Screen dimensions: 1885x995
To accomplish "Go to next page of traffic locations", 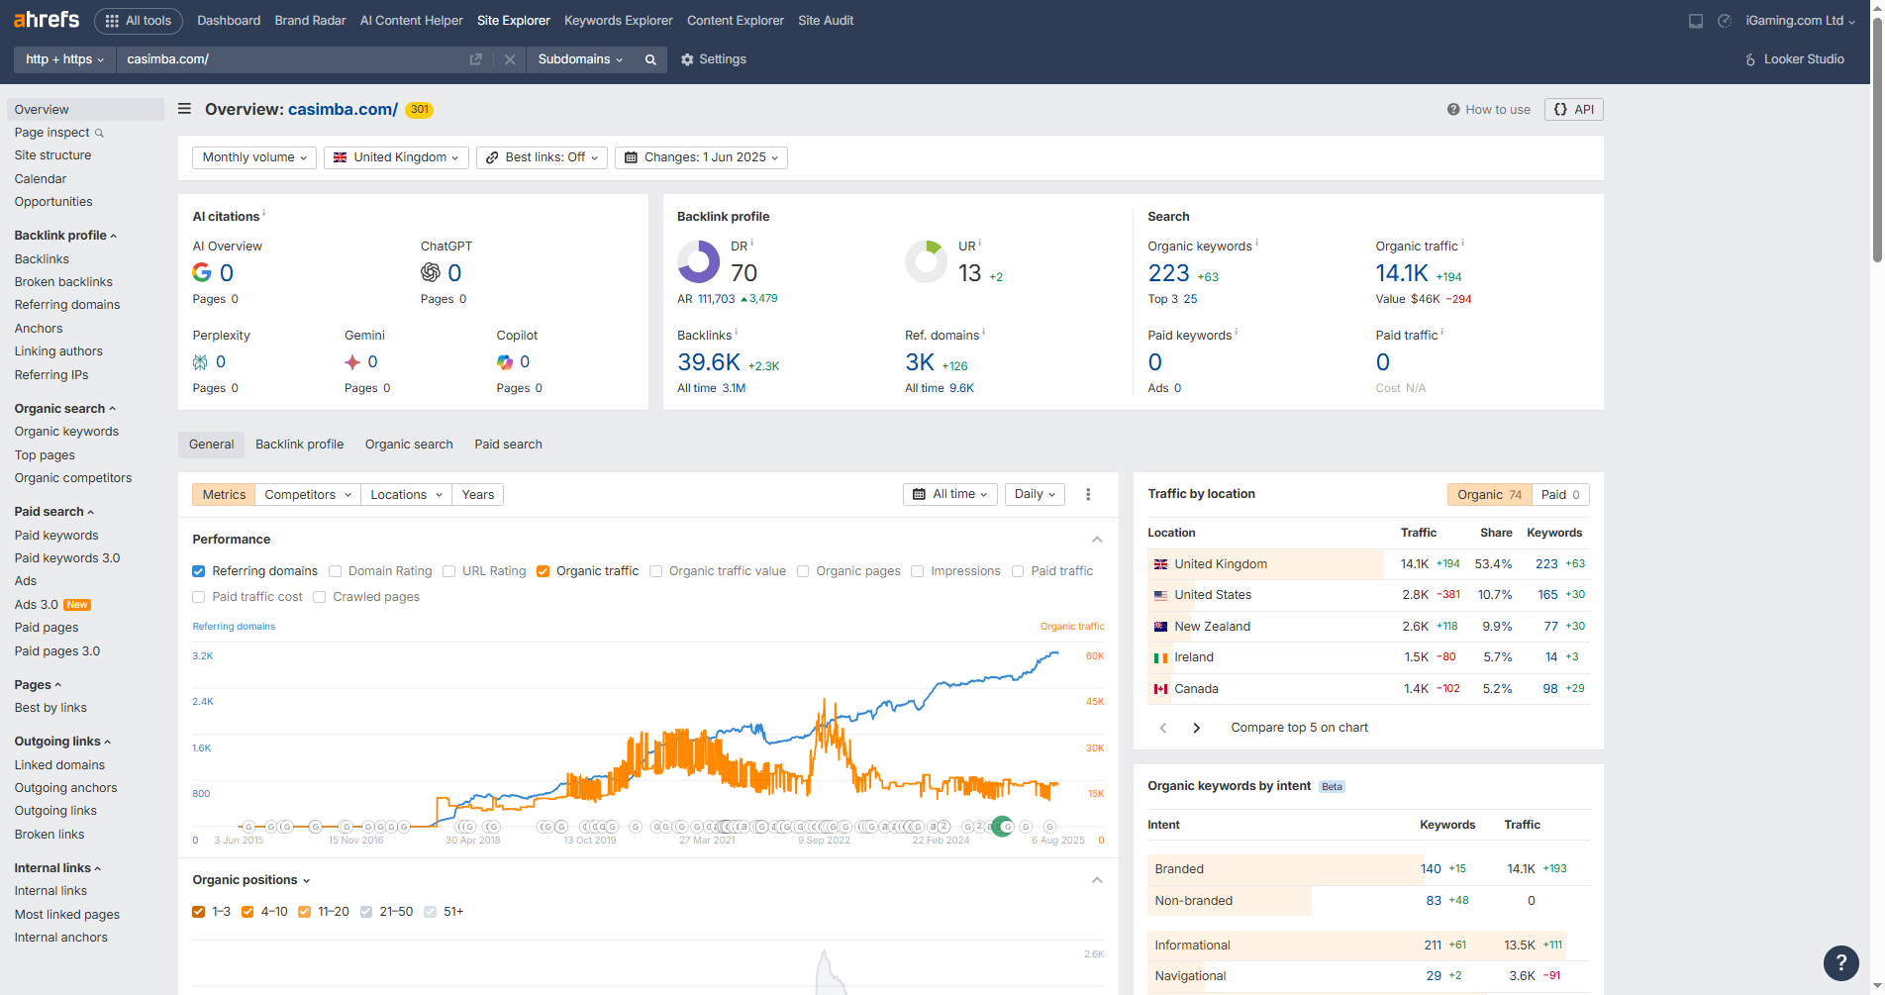I will pyautogui.click(x=1197, y=728).
